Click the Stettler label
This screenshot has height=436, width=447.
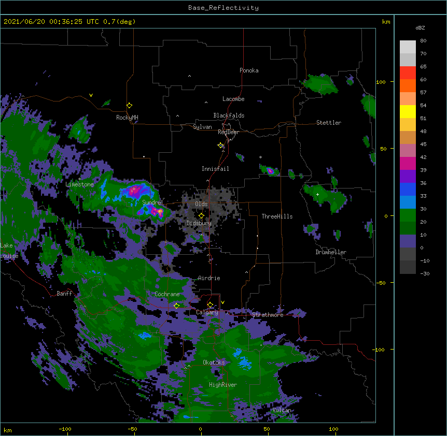[329, 123]
